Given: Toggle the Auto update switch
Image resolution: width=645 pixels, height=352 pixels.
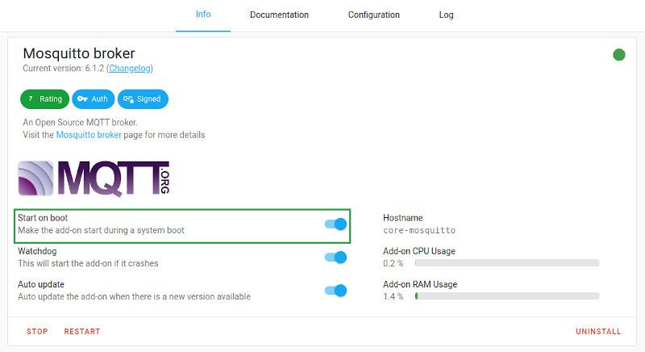Looking at the screenshot, I should [x=335, y=291].
